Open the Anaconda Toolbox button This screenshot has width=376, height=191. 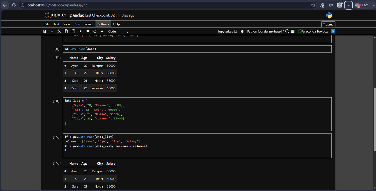(313, 31)
